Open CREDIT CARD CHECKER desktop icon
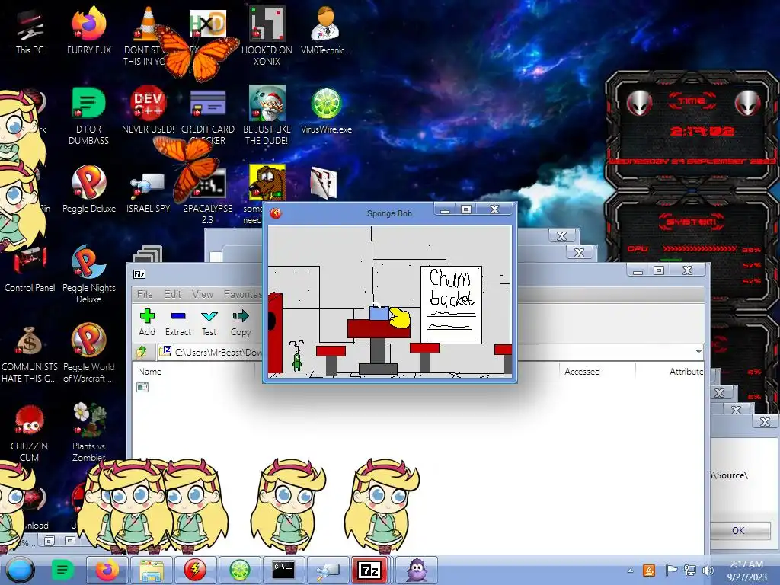 click(207, 116)
